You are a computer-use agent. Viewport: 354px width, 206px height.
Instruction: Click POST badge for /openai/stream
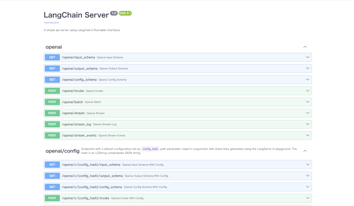pyautogui.click(x=52, y=113)
